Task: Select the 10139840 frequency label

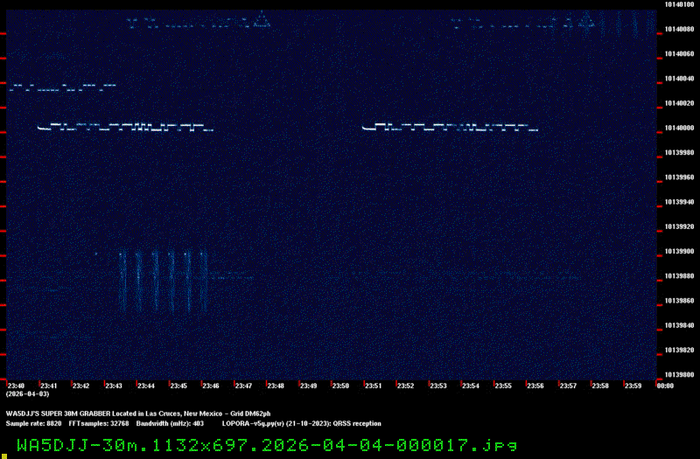Action: coord(679,325)
